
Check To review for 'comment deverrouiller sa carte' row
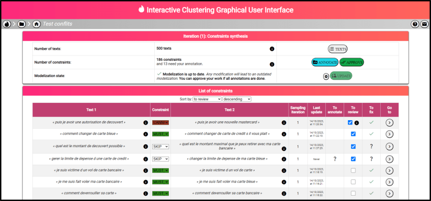[353, 193]
